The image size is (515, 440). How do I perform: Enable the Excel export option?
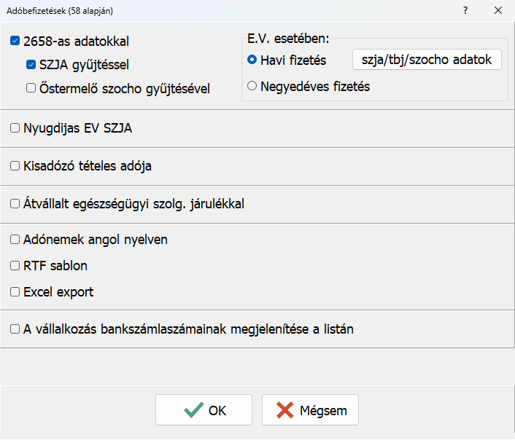15,292
